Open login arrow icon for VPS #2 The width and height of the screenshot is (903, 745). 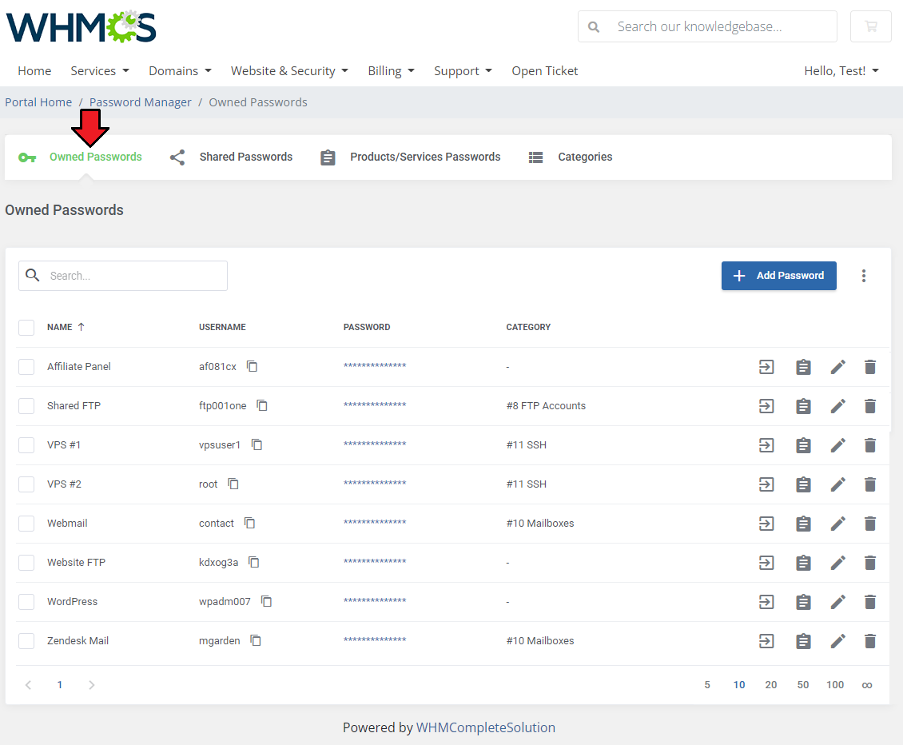click(x=766, y=484)
